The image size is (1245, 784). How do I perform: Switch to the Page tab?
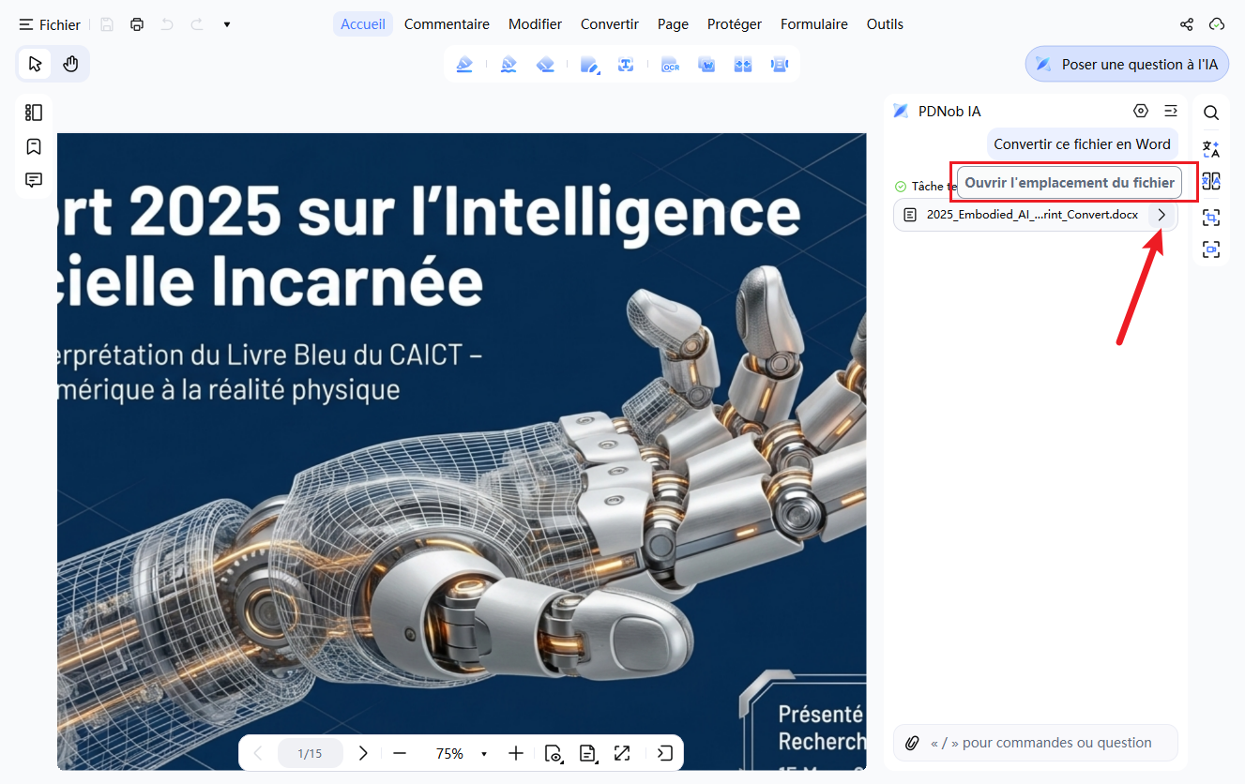pos(673,24)
